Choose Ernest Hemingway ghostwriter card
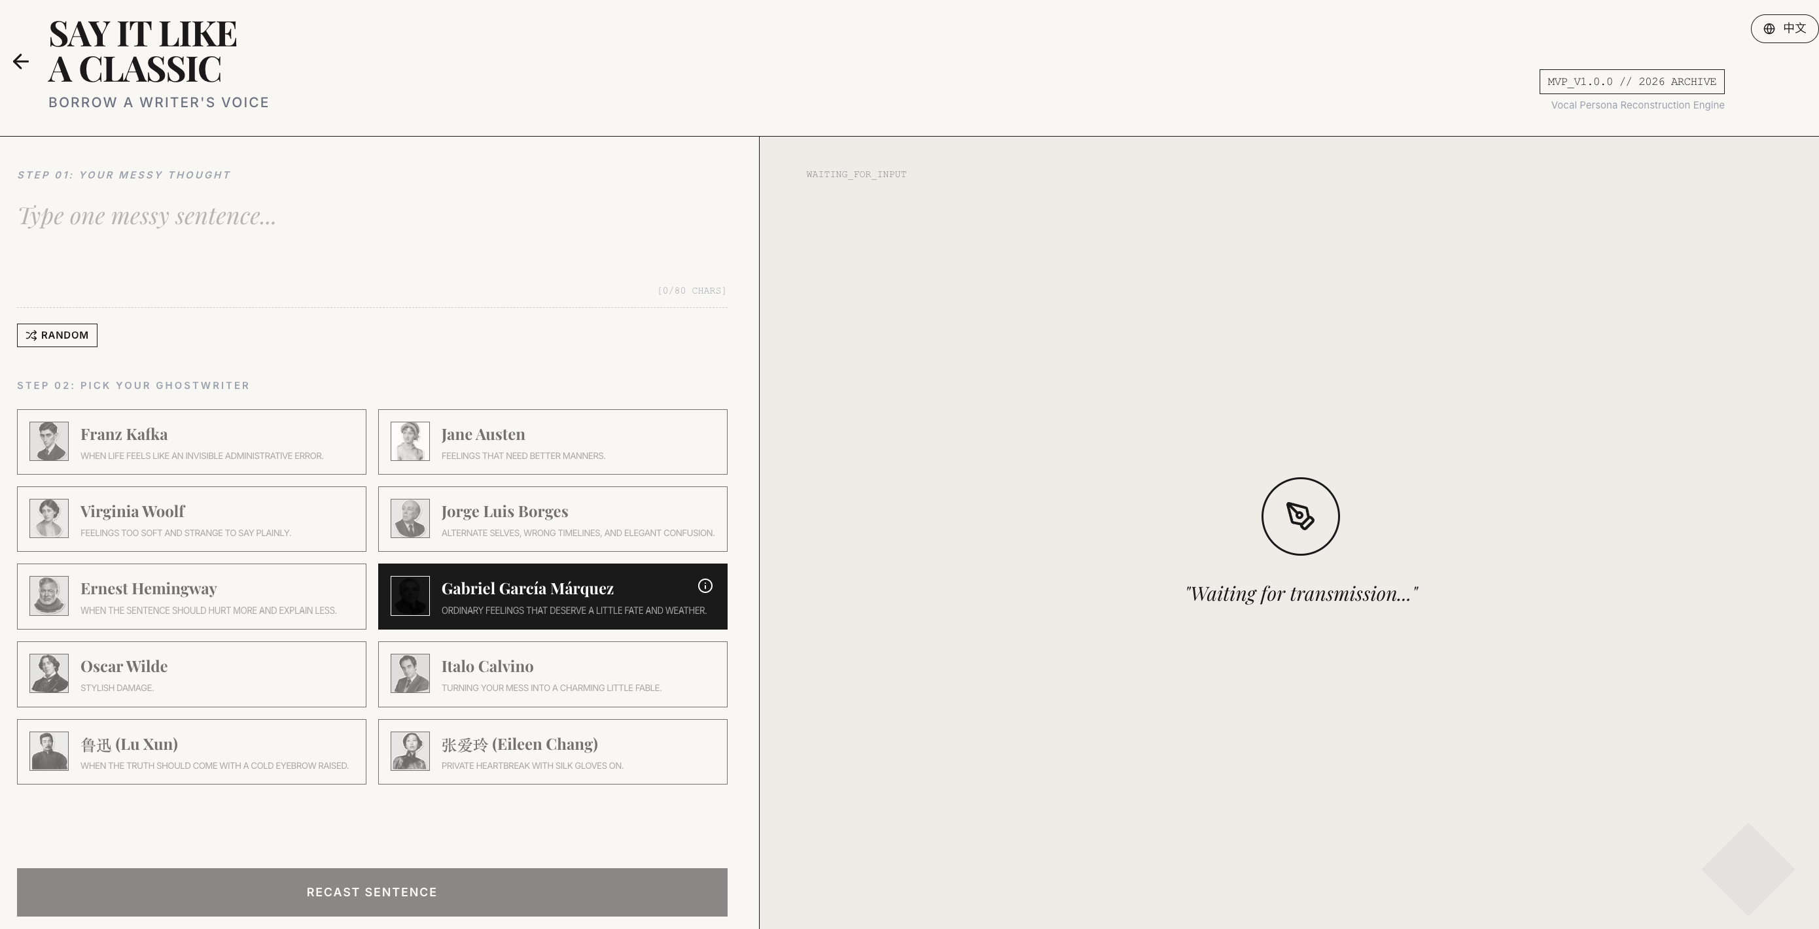 [191, 597]
